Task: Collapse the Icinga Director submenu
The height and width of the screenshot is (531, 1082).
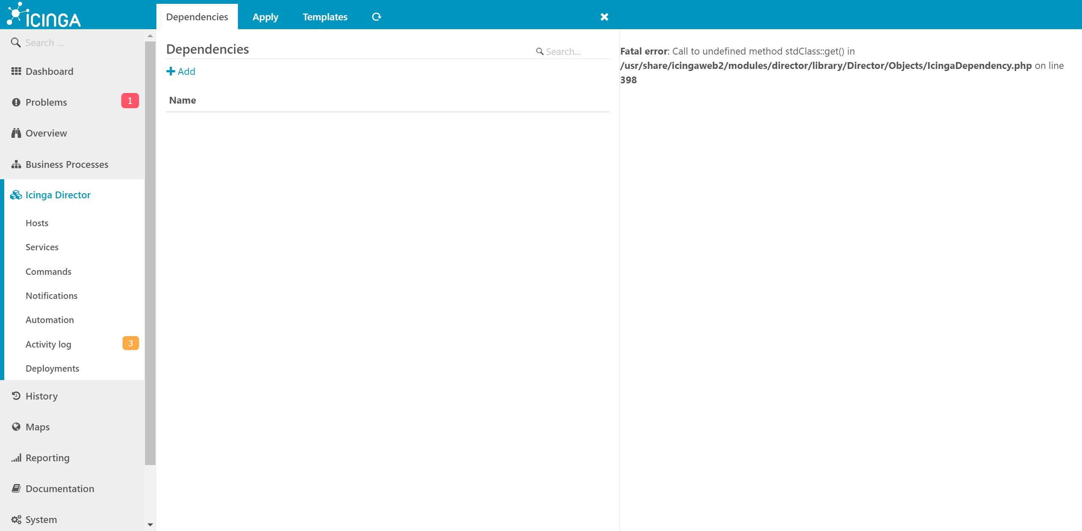Action: (x=58, y=194)
